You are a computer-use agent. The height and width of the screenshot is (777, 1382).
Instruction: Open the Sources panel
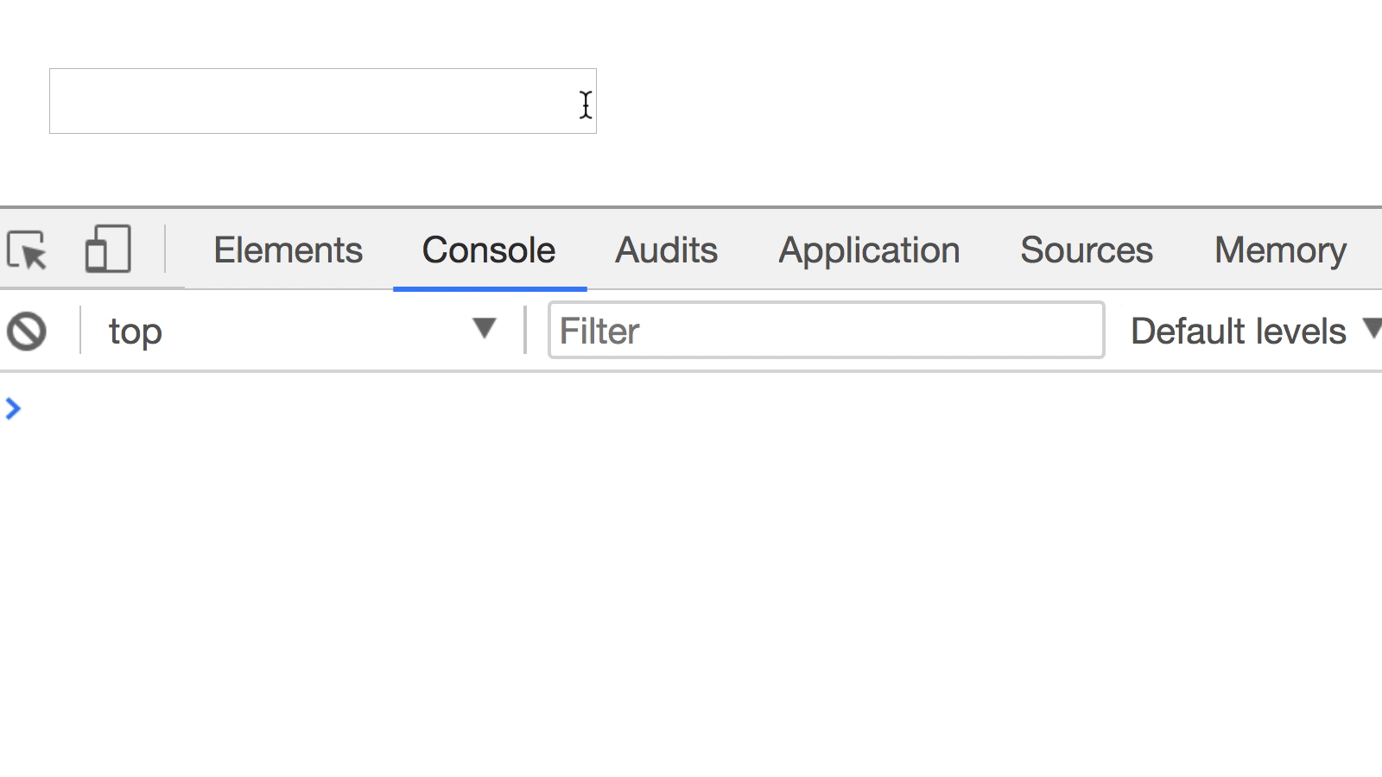click(x=1086, y=250)
